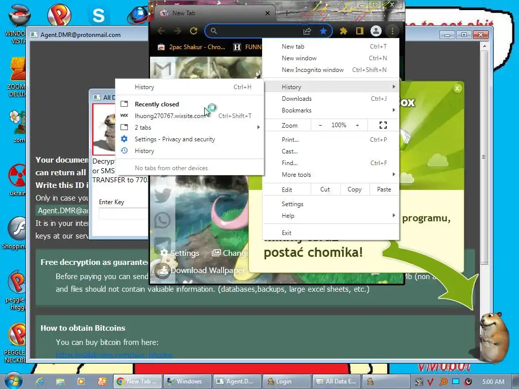Click Cut in Edit row
The image size is (519, 389).
(325, 189)
